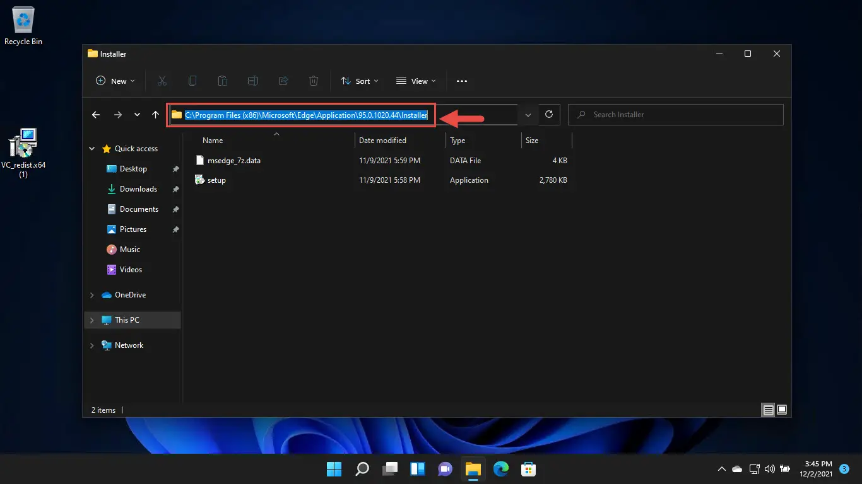Open the See more ellipsis menu
This screenshot has height=484, width=862.
tap(462, 81)
